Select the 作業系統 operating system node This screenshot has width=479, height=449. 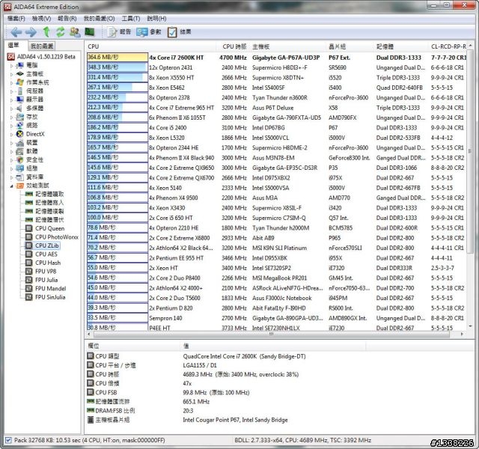tap(33, 82)
